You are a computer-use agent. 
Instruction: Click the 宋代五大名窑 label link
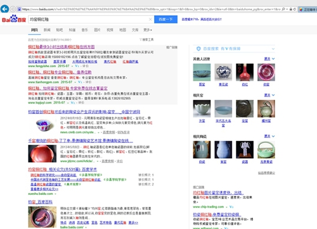pos(223,123)
